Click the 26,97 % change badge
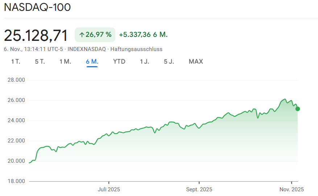The image size is (318, 196). click(x=95, y=35)
